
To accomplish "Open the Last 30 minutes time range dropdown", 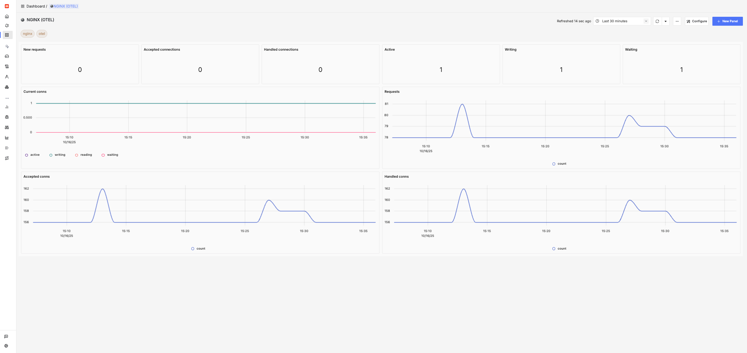I will click(x=621, y=21).
